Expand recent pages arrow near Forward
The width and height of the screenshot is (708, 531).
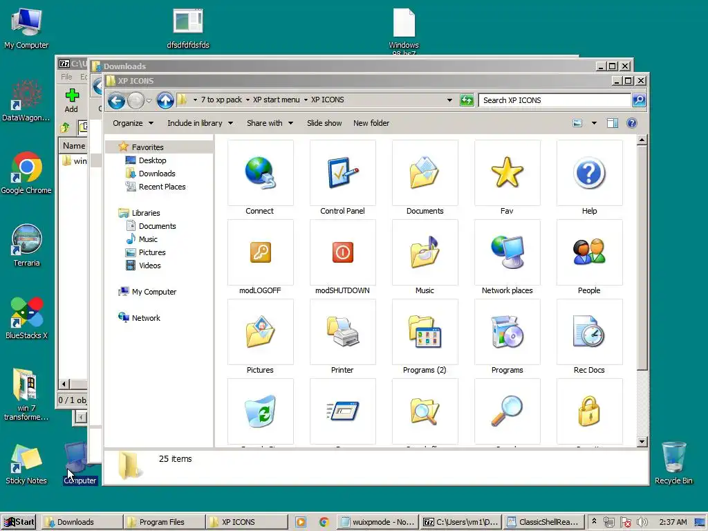click(x=149, y=100)
